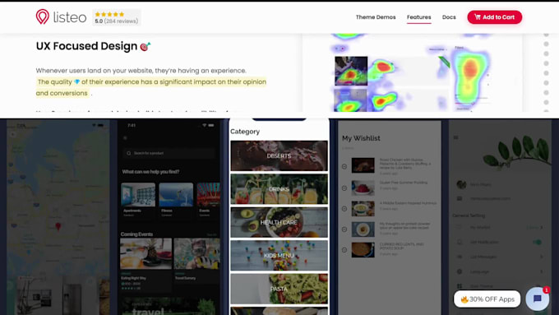Remove Roast Chicken recipe with its minus icon
The width and height of the screenshot is (559, 315).
tap(344, 166)
